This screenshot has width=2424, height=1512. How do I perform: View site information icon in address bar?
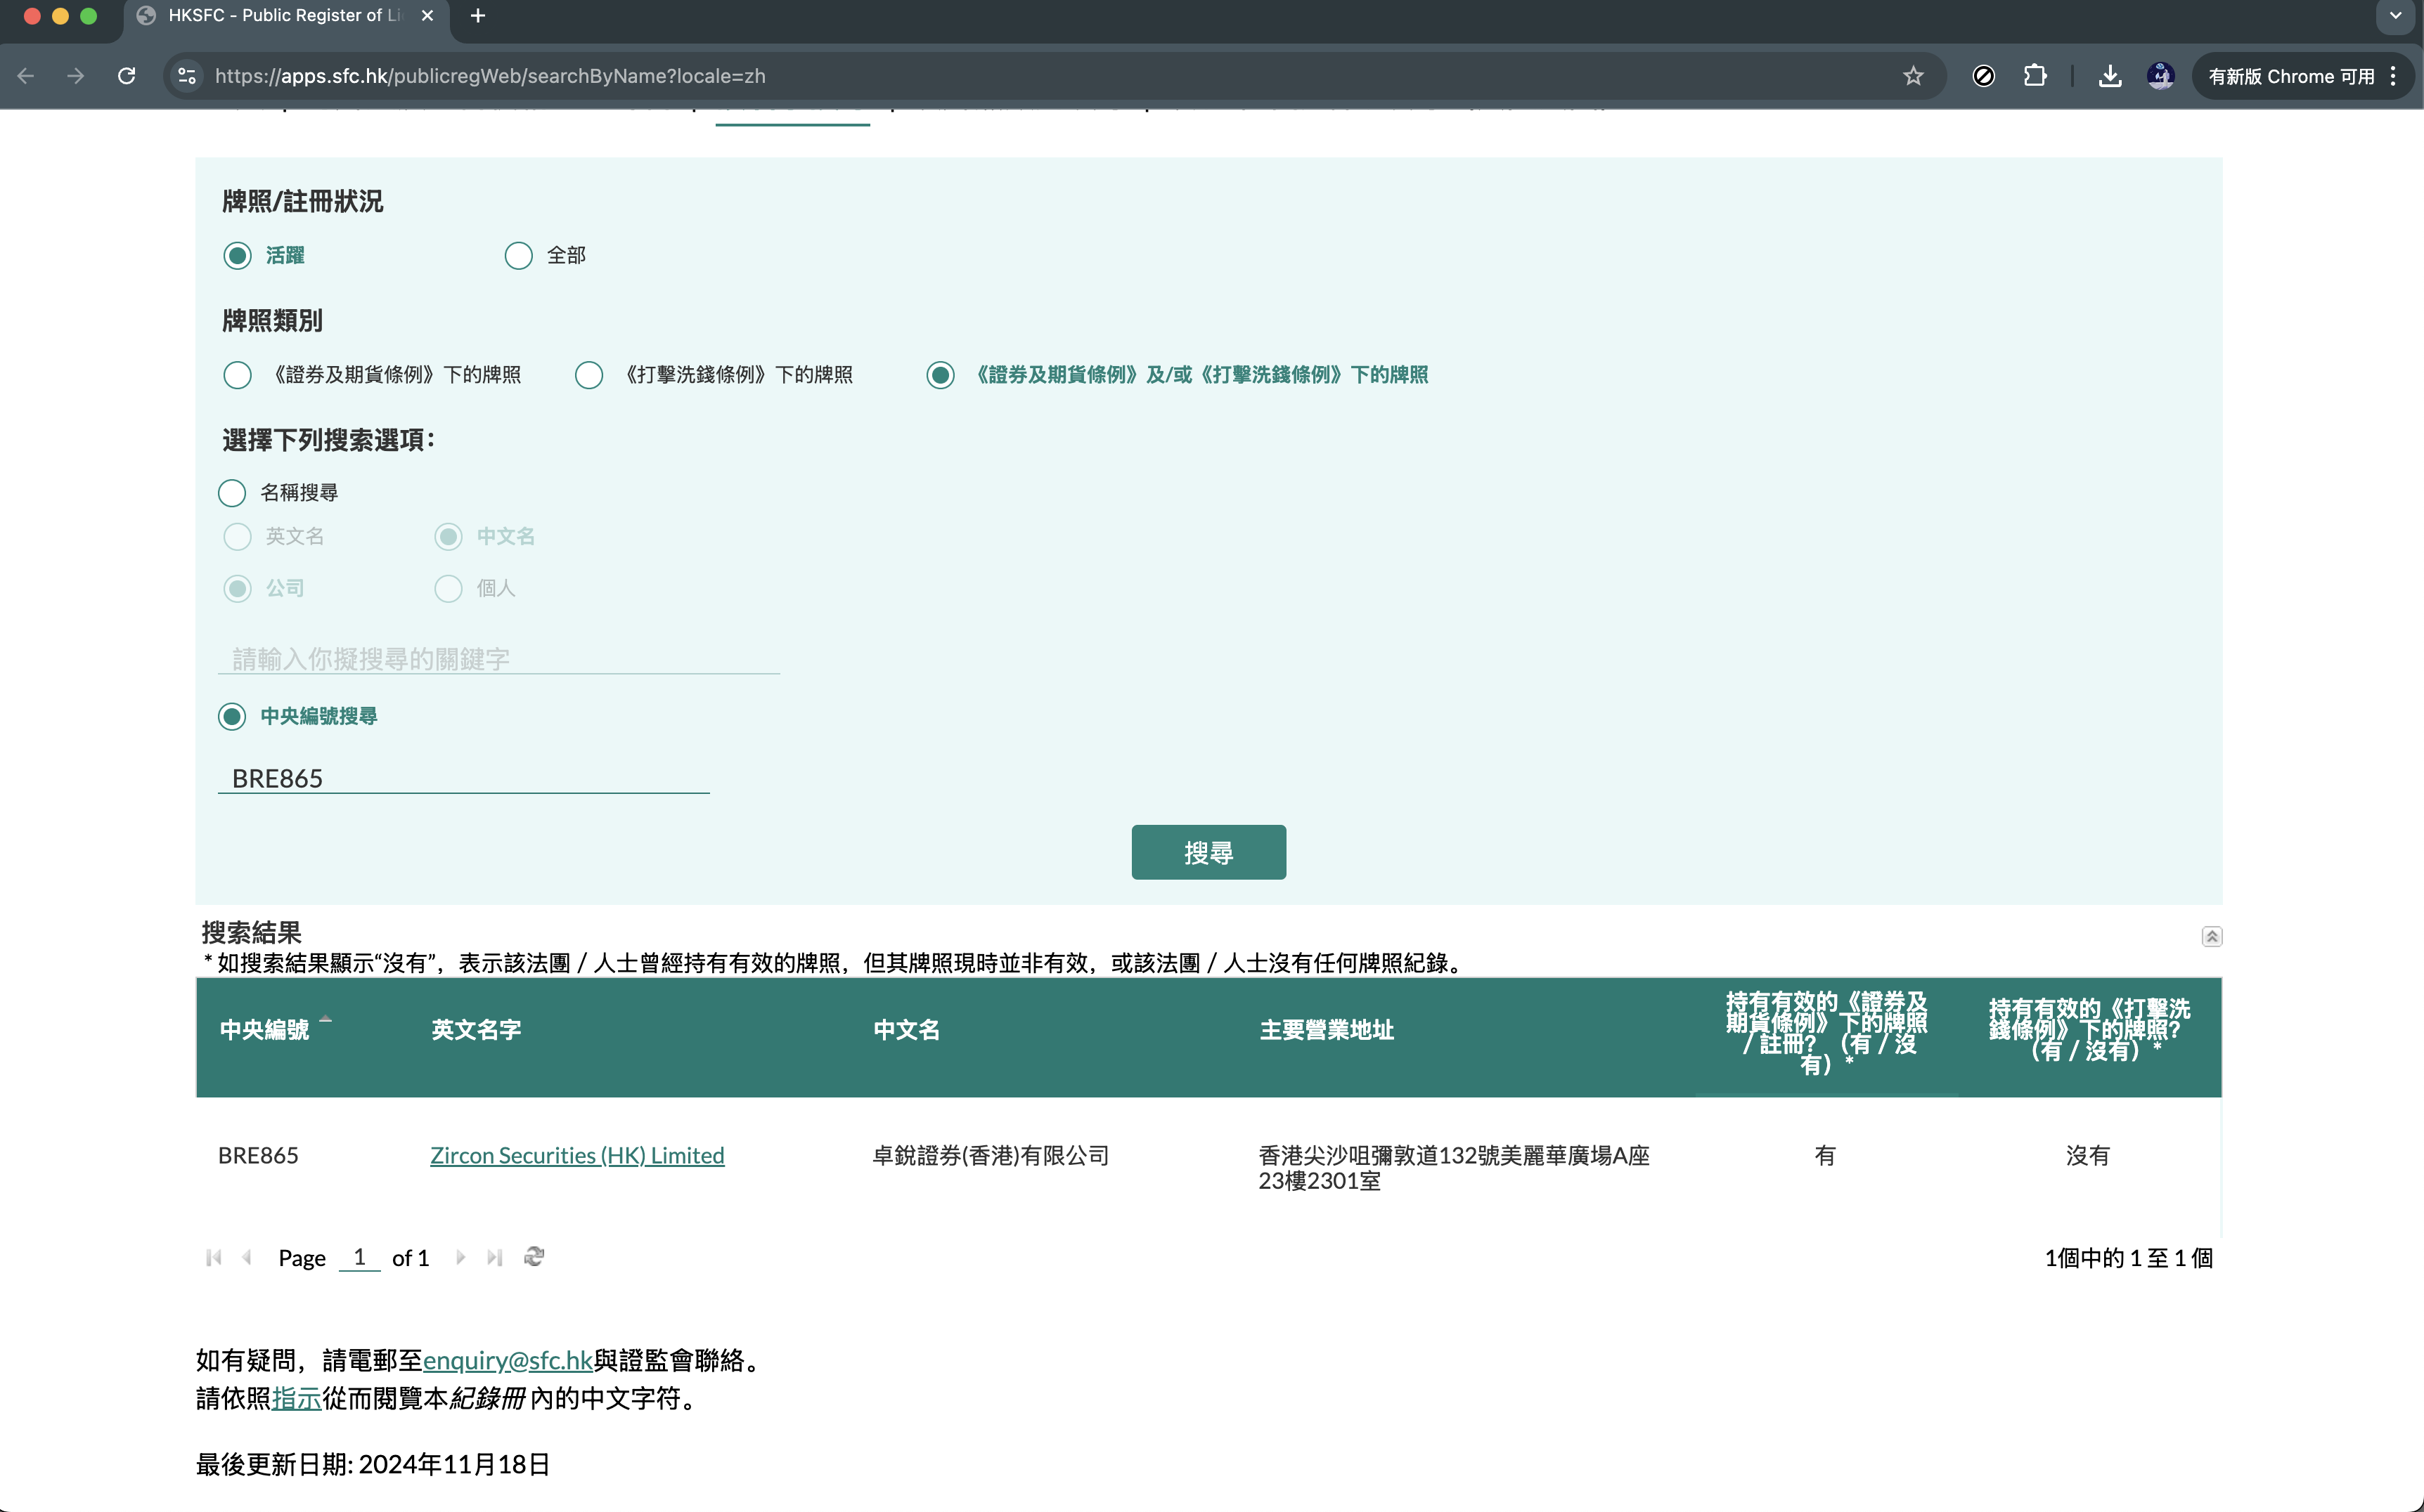tap(187, 76)
